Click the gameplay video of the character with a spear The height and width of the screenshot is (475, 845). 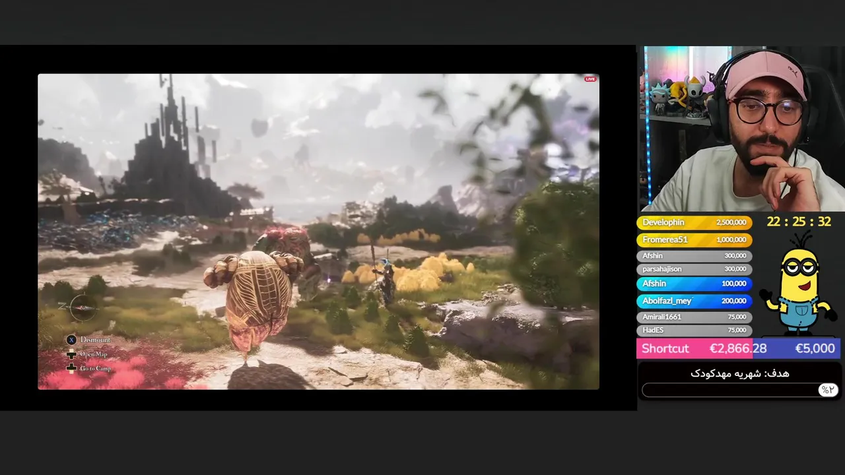click(x=318, y=232)
